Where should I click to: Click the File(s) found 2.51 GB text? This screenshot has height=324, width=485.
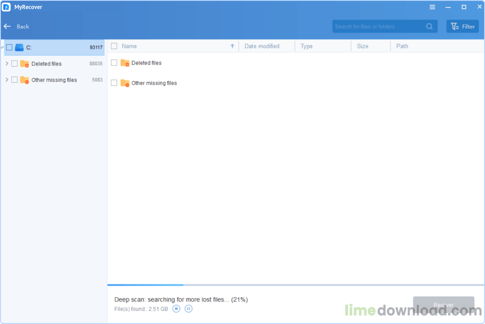141,309
